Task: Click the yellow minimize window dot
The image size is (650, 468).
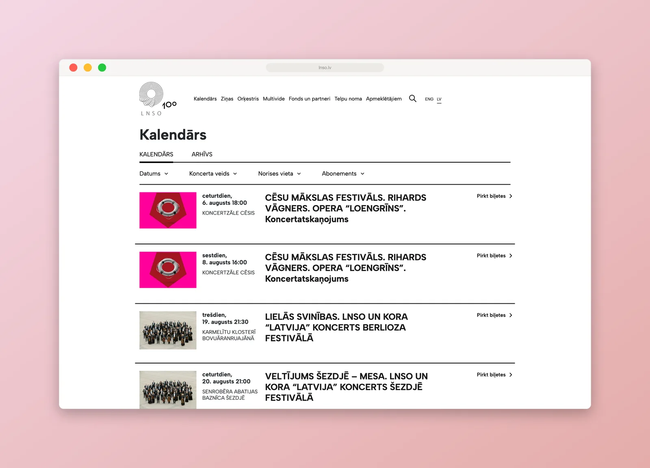Action: (88, 67)
